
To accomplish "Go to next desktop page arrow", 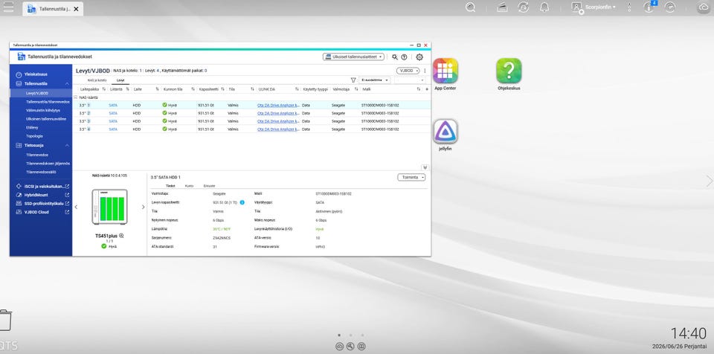I will click(709, 181).
